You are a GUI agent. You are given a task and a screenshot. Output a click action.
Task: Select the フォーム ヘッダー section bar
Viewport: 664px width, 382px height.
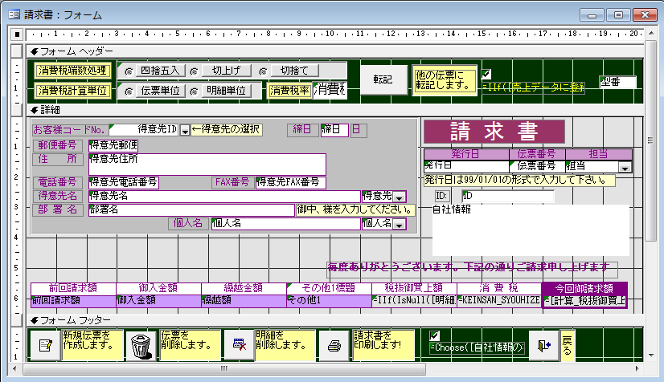(334, 51)
